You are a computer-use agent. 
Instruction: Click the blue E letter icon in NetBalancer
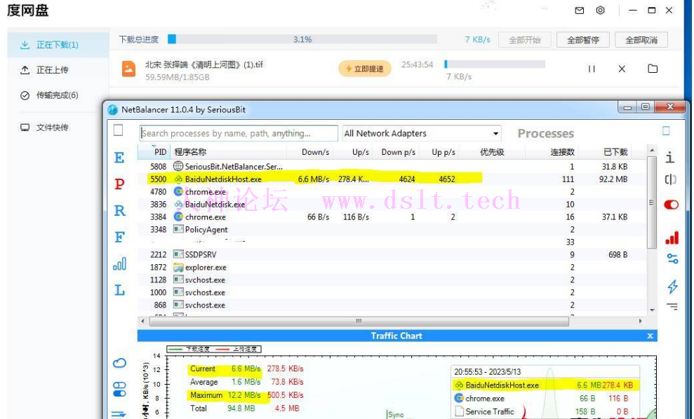[x=119, y=158]
